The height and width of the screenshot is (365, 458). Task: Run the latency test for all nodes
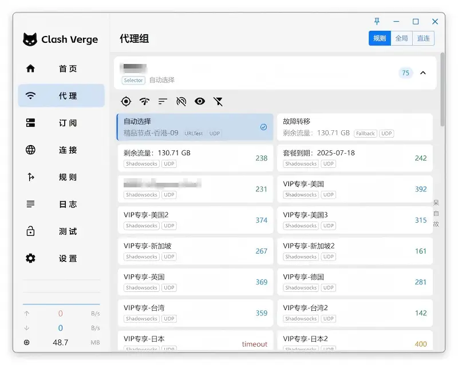144,102
